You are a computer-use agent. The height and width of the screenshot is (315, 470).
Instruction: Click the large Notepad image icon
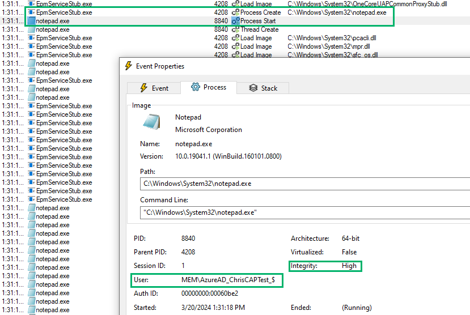[152, 122]
